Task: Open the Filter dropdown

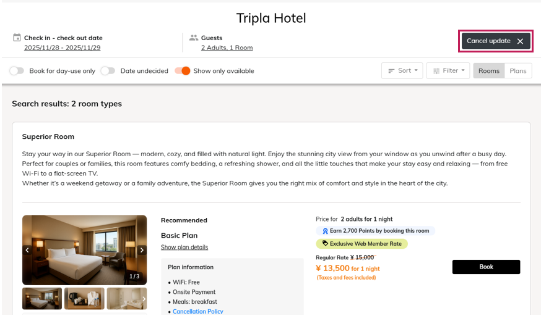Action: pyautogui.click(x=448, y=71)
